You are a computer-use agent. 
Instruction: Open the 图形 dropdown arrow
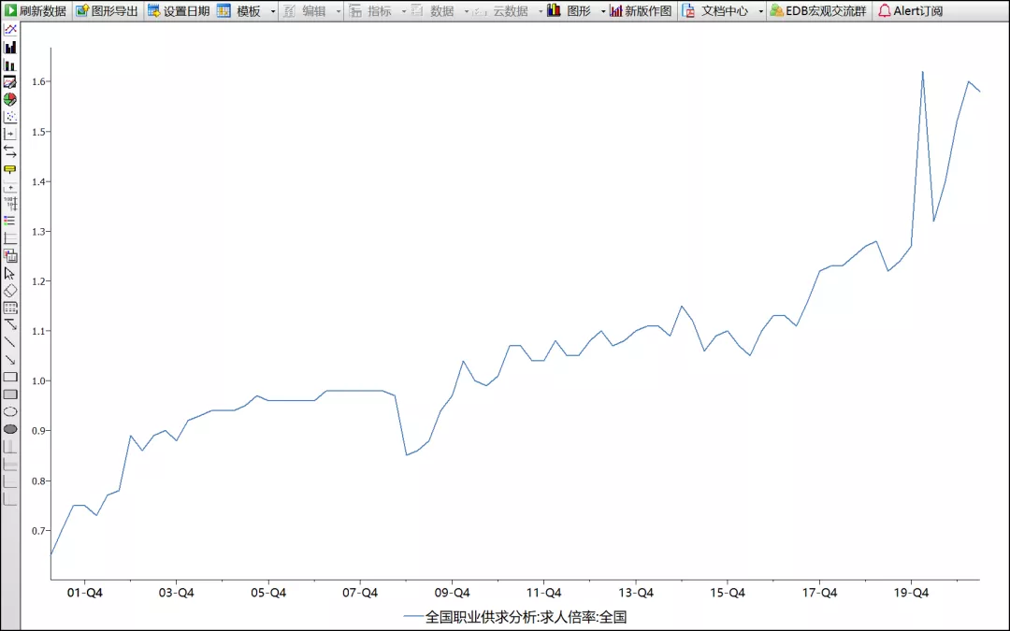[603, 11]
